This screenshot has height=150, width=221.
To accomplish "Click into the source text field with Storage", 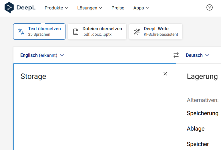I will [x=95, y=107].
